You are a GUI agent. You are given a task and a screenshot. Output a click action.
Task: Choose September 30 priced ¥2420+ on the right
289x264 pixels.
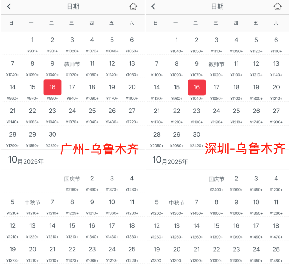[x=197, y=135]
